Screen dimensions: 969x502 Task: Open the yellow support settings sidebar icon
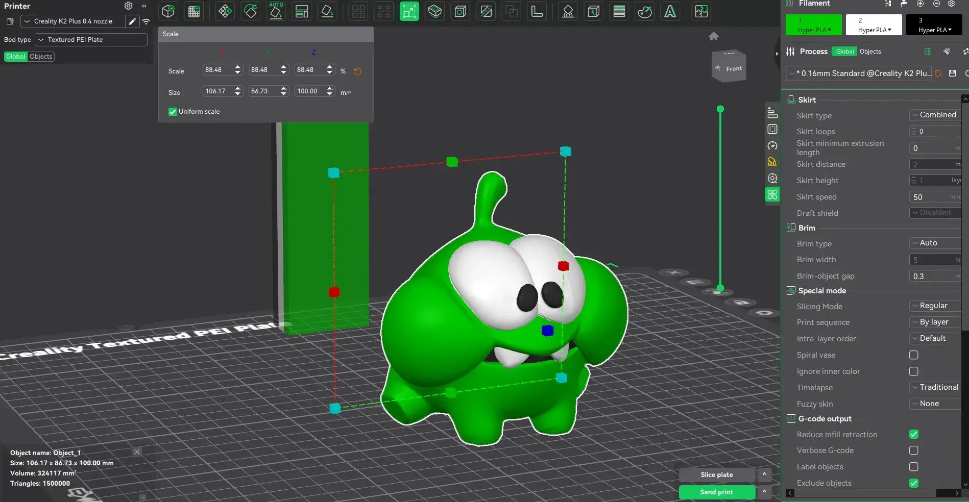click(x=772, y=162)
